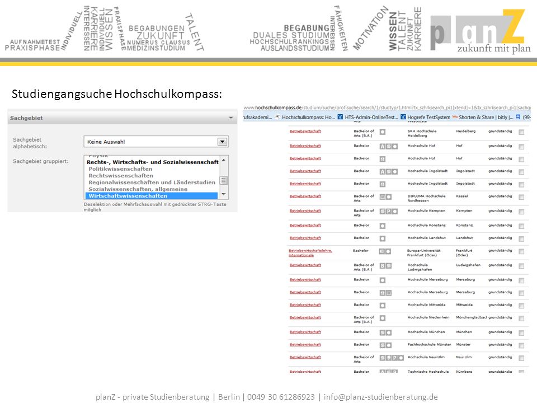
Task: Open the Betriebswirtschaftslehre, internationale link
Action: [x=310, y=253]
